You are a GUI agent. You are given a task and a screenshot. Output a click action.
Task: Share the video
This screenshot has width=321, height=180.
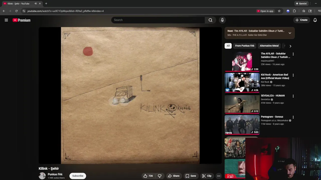click(x=174, y=176)
